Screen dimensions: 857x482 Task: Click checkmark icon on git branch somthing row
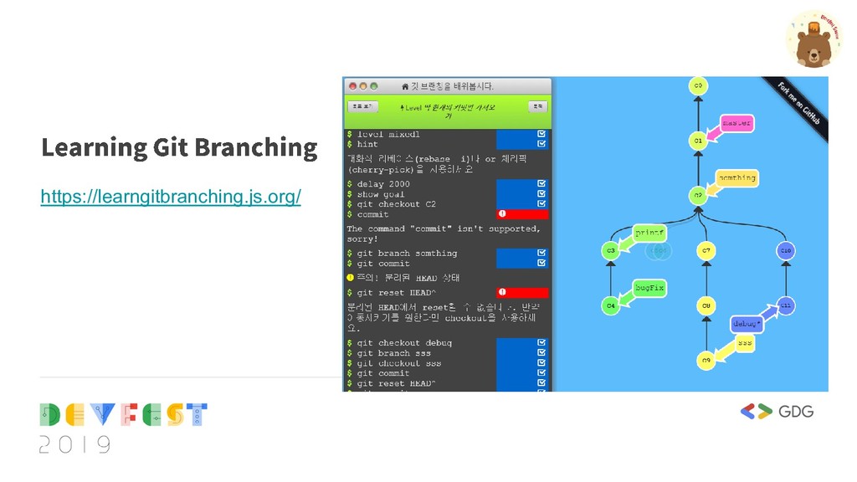click(541, 253)
